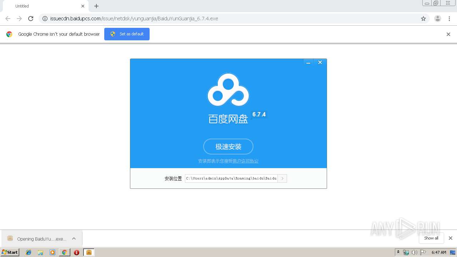Viewport: 457px width, 257px height.
Task: Go back to previous page
Action: (8, 19)
